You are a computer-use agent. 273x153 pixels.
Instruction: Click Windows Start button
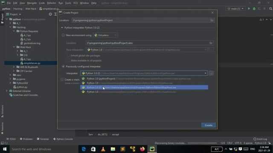pos(5,149)
